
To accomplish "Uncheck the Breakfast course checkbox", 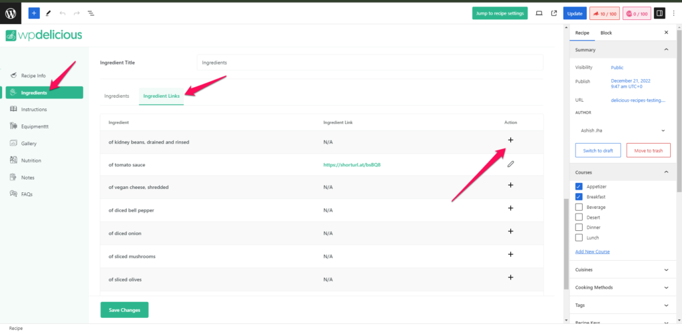I will tap(579, 197).
